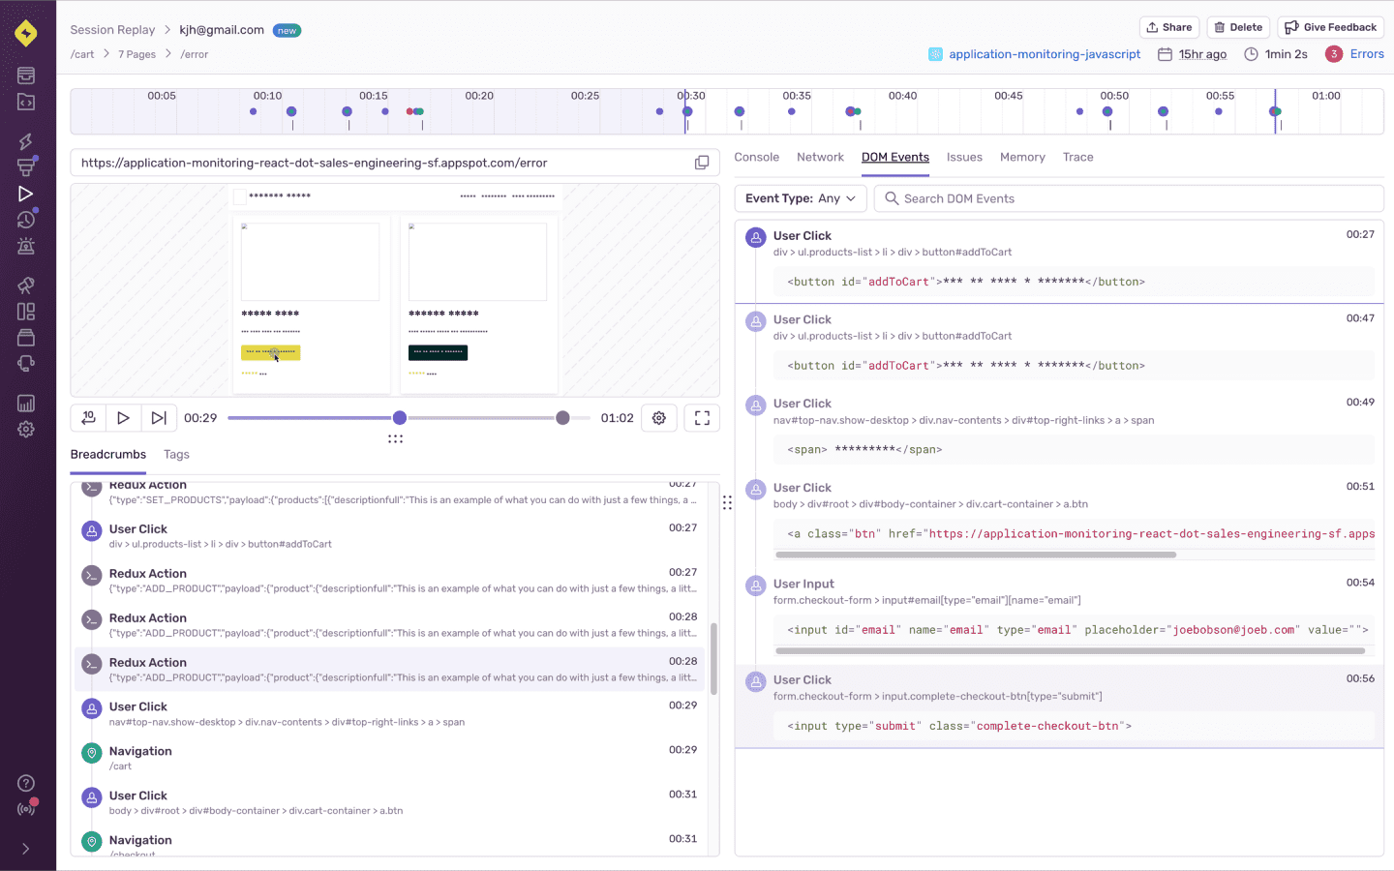
Task: Delete this replay
Action: [x=1238, y=27]
